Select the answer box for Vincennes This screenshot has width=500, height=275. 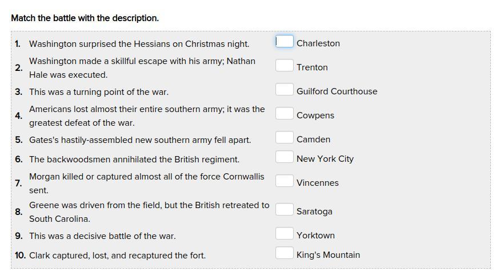(285, 181)
